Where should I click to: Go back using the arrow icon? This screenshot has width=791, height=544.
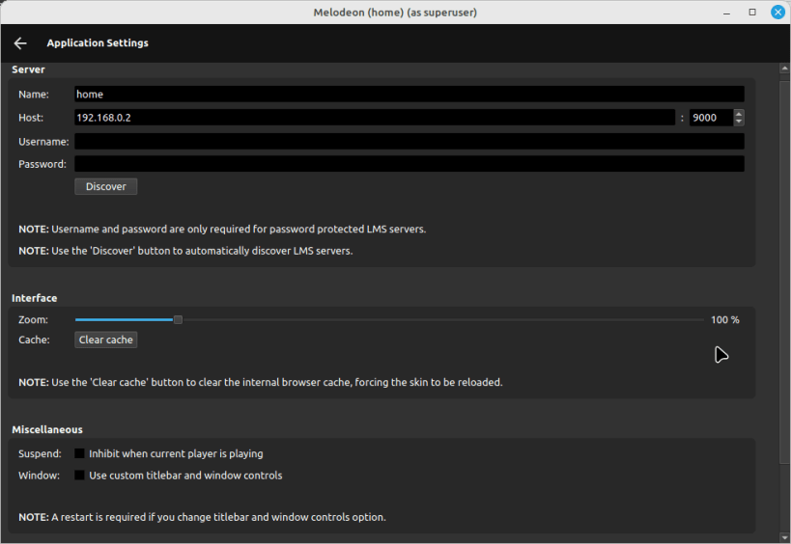(x=20, y=43)
